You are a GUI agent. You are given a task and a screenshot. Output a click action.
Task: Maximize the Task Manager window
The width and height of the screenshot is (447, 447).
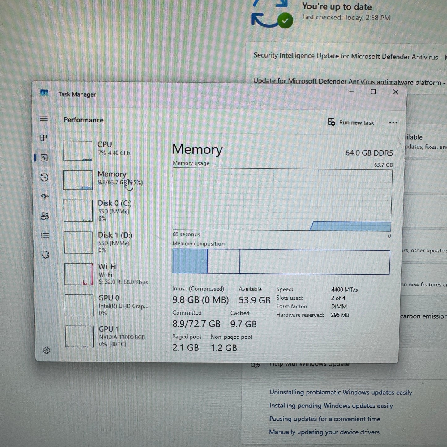pos(373,92)
